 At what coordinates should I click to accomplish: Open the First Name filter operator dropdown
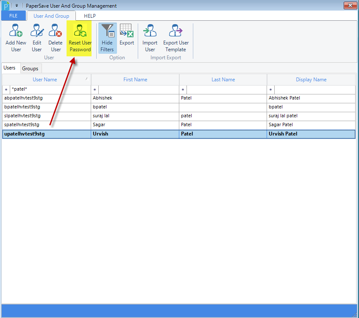point(95,90)
